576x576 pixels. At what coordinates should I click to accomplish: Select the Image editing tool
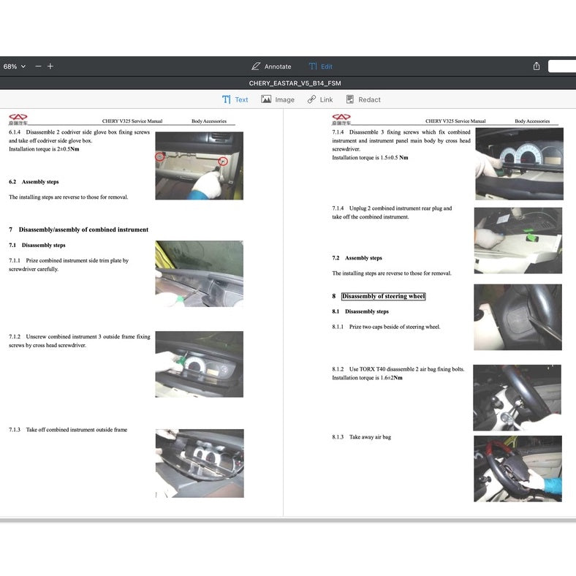(x=278, y=99)
